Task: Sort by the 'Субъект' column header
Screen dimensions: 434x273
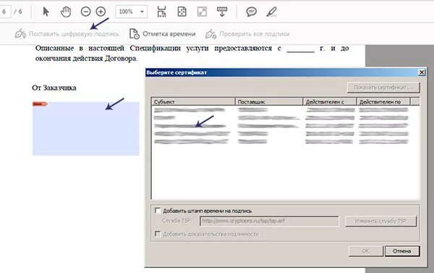Action: coord(193,101)
